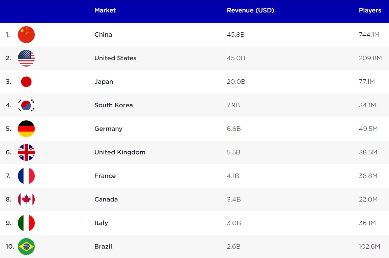Screen dimensions: 389x258
Task: Click the United Kingdom flag icon
Action: (x=26, y=152)
